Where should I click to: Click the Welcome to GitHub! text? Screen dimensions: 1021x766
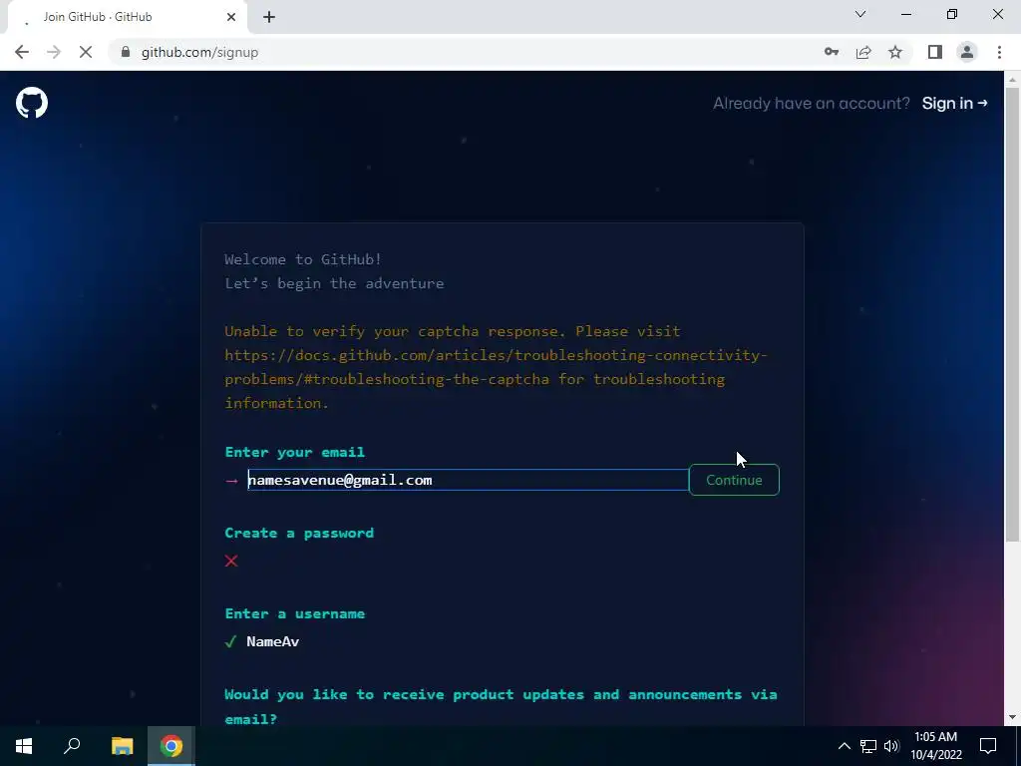(303, 259)
